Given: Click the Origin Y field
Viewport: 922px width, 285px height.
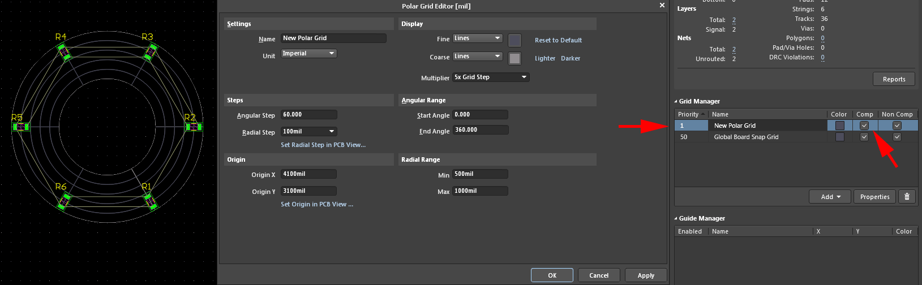Looking at the screenshot, I should (308, 191).
